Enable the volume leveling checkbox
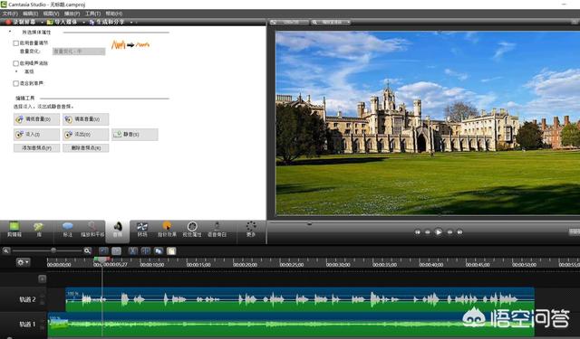This screenshot has width=580, height=339. 16,43
